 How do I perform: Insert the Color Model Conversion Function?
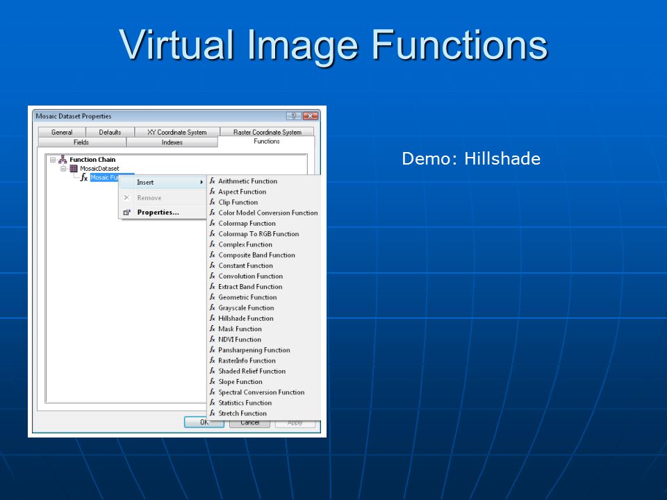(x=264, y=212)
